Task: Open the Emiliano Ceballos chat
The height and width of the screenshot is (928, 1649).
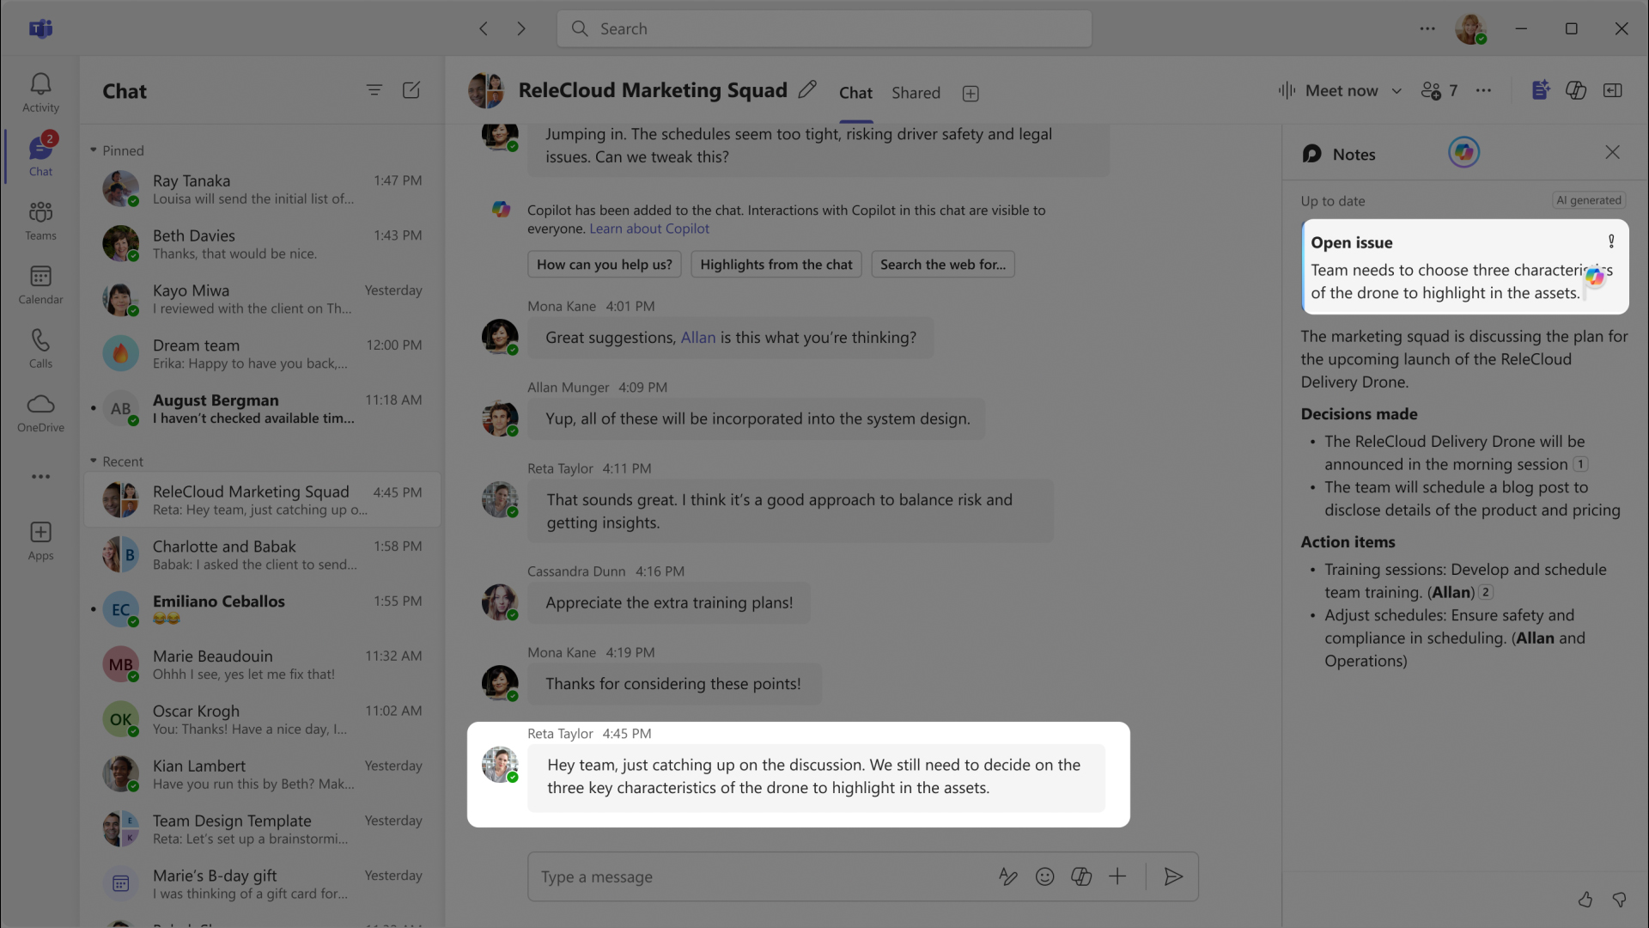Action: pos(262,610)
